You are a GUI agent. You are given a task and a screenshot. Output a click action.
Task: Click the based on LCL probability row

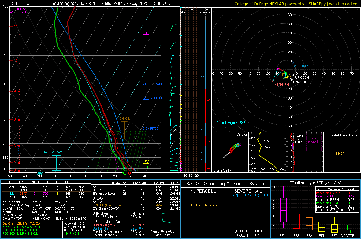pyautogui.click(x=335, y=196)
